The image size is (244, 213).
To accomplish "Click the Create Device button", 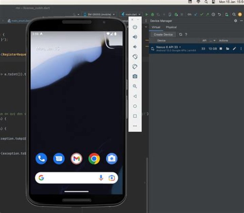I will (x=163, y=35).
